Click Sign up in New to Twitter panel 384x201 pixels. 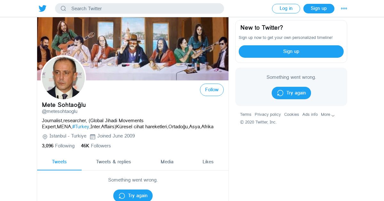291,51
